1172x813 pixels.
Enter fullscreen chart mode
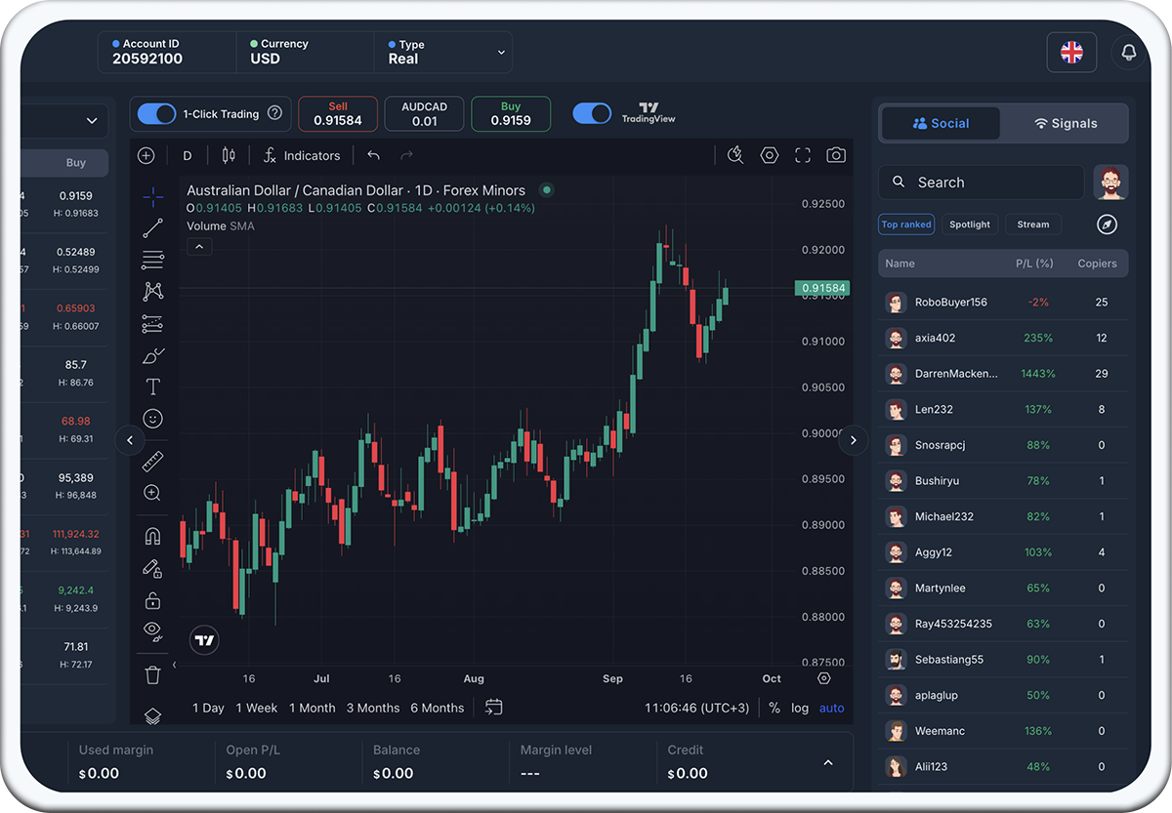click(803, 155)
